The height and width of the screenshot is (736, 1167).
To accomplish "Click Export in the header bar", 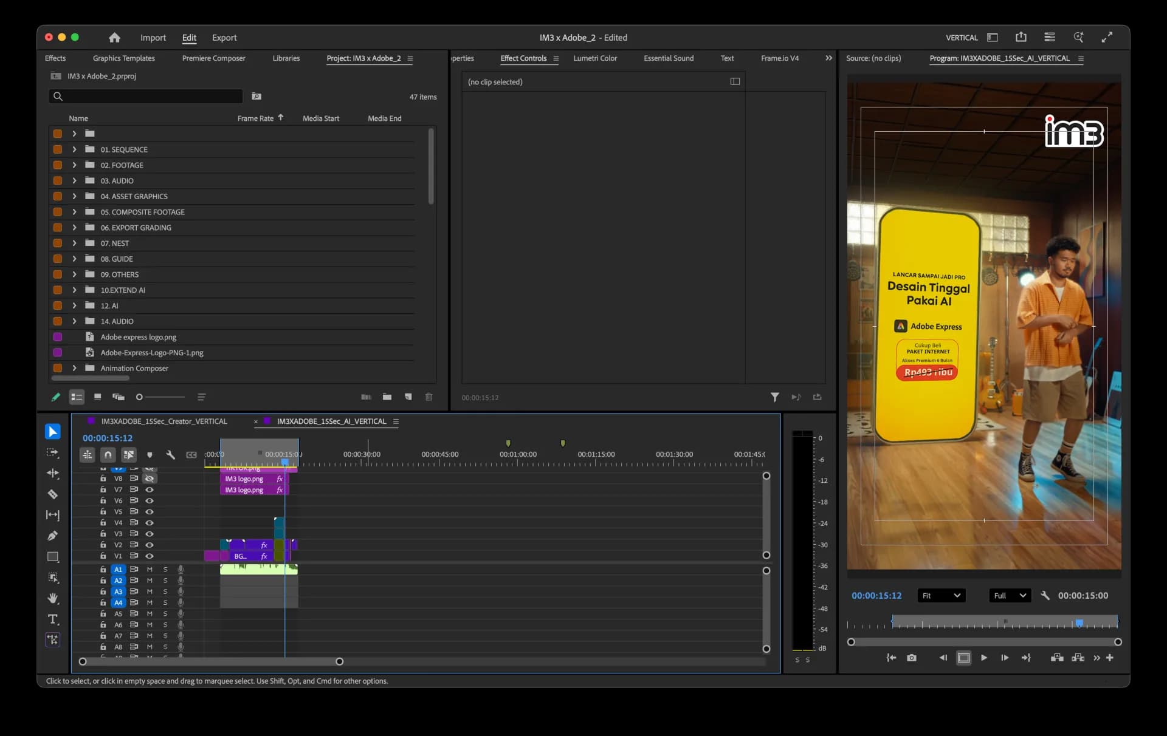I will click(224, 38).
